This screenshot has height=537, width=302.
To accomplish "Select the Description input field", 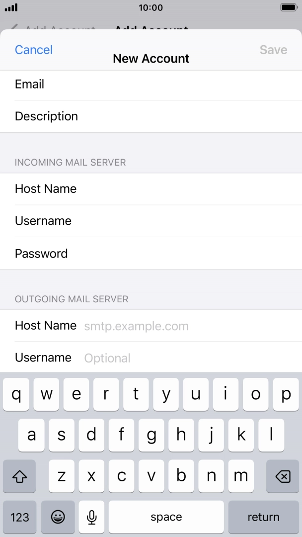I will coord(151,116).
